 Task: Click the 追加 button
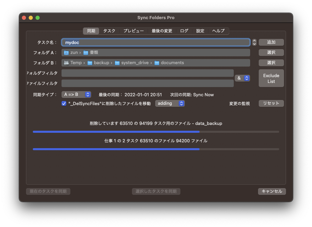pyautogui.click(x=271, y=42)
